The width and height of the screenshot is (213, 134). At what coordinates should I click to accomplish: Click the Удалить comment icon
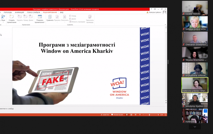[20, 17]
